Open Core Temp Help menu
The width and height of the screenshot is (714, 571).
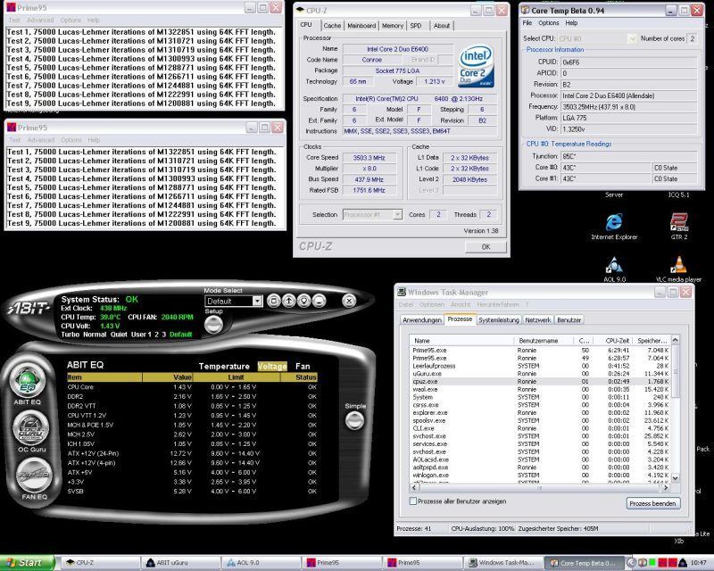point(571,23)
